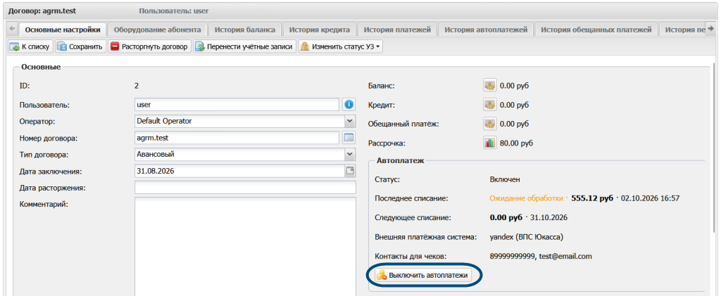Click the Номер договора field
Viewport: 721px width, 296px height.
point(237,137)
